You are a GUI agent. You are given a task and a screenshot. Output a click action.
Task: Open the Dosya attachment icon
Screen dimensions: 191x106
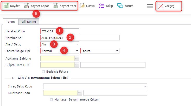(82, 6)
